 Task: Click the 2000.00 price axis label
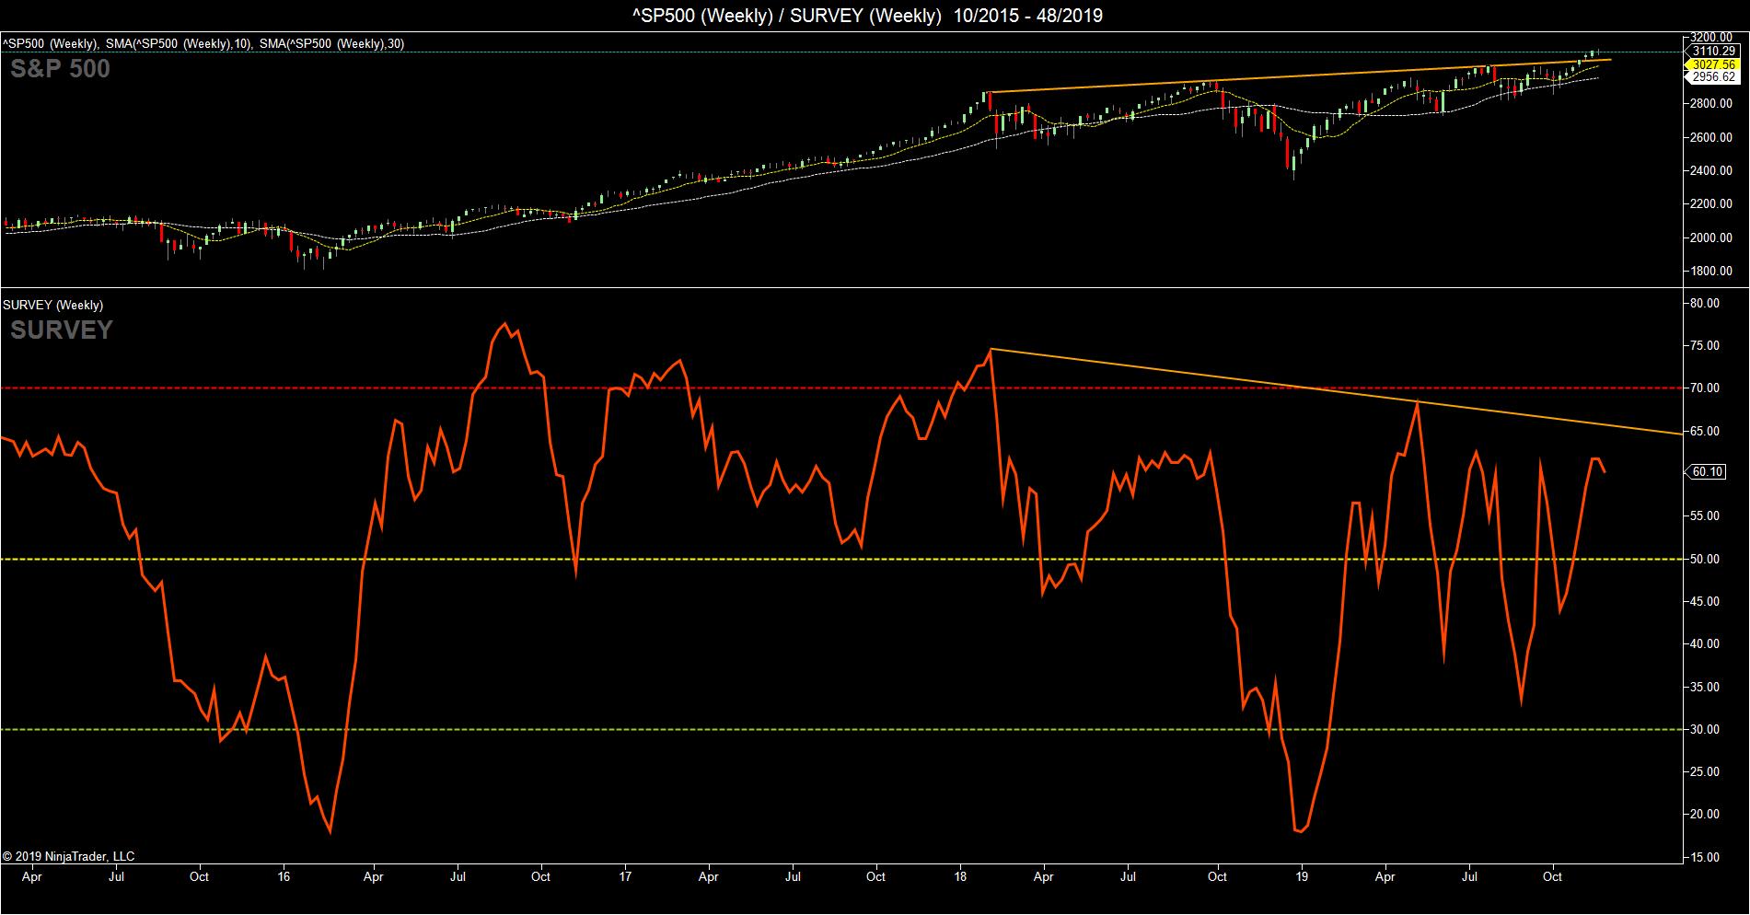tap(1713, 237)
